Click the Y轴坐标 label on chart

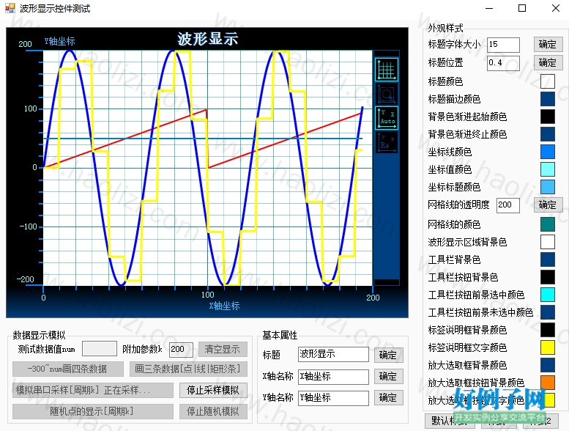pos(60,41)
